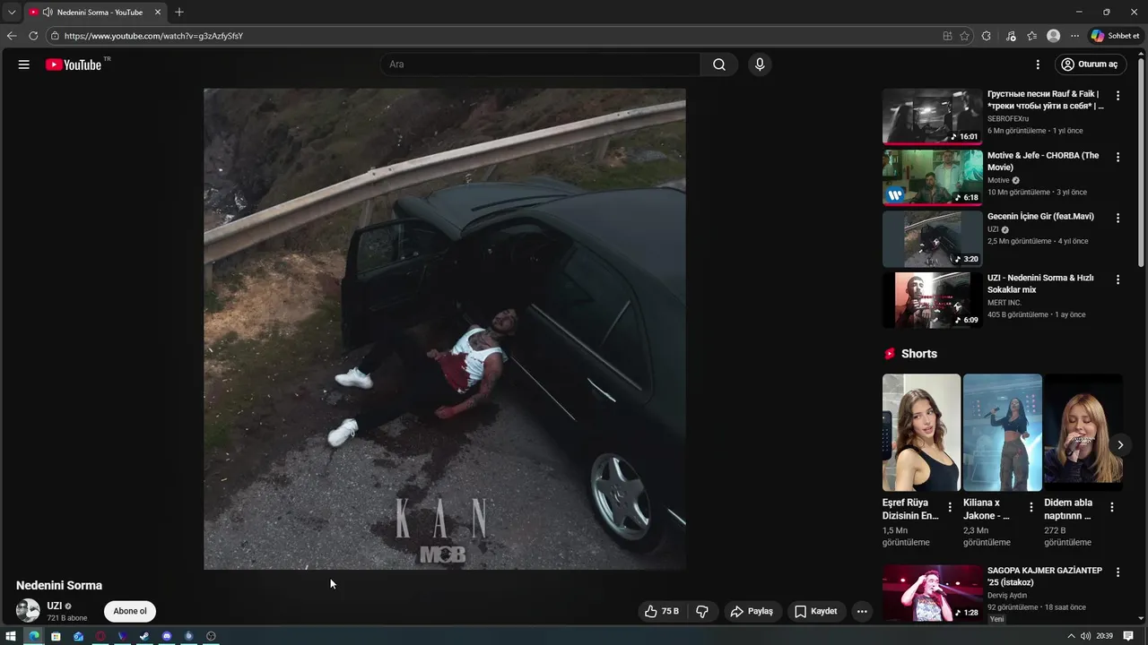The width and height of the screenshot is (1148, 645).
Task: Open options for CHORBA video
Action: [1118, 157]
